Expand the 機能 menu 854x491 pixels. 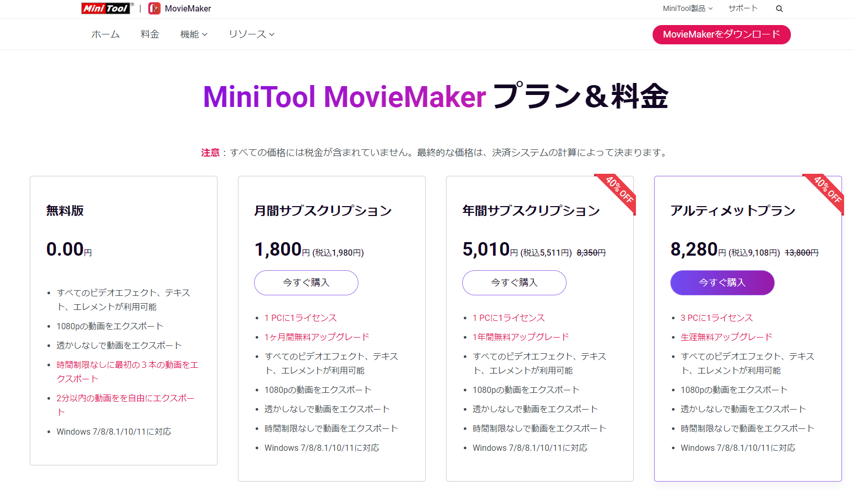(x=194, y=34)
